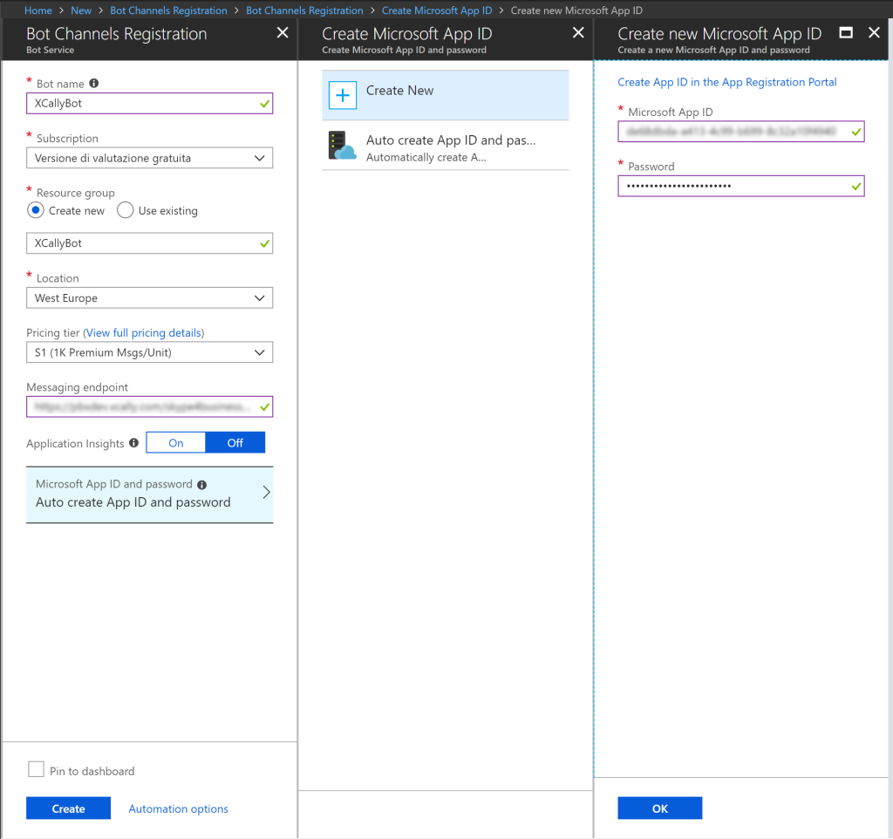
Task: Select the Use existing resource group radio
Action: pyautogui.click(x=126, y=211)
